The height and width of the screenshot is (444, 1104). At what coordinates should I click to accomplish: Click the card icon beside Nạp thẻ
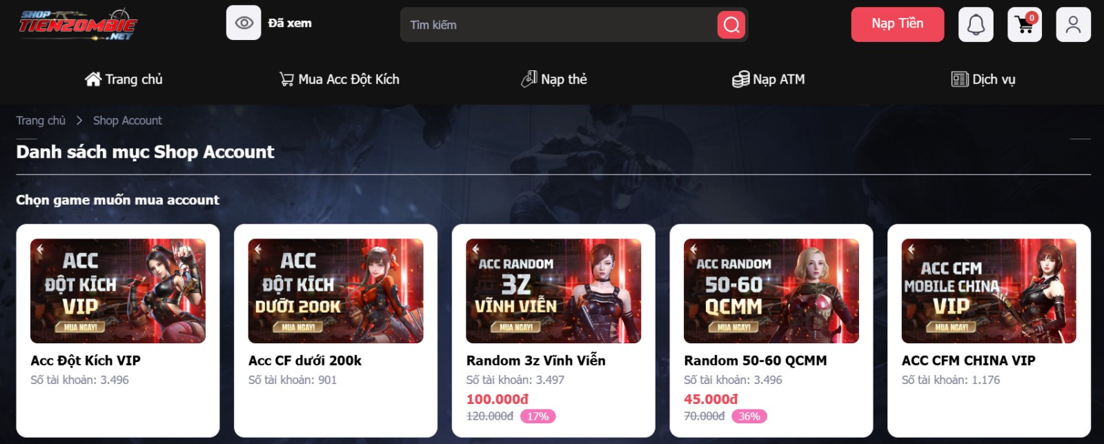(529, 79)
